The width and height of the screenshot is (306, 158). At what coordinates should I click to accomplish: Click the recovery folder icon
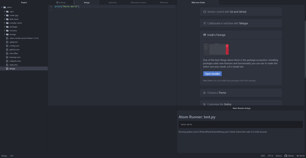pyautogui.click(x=7, y=30)
